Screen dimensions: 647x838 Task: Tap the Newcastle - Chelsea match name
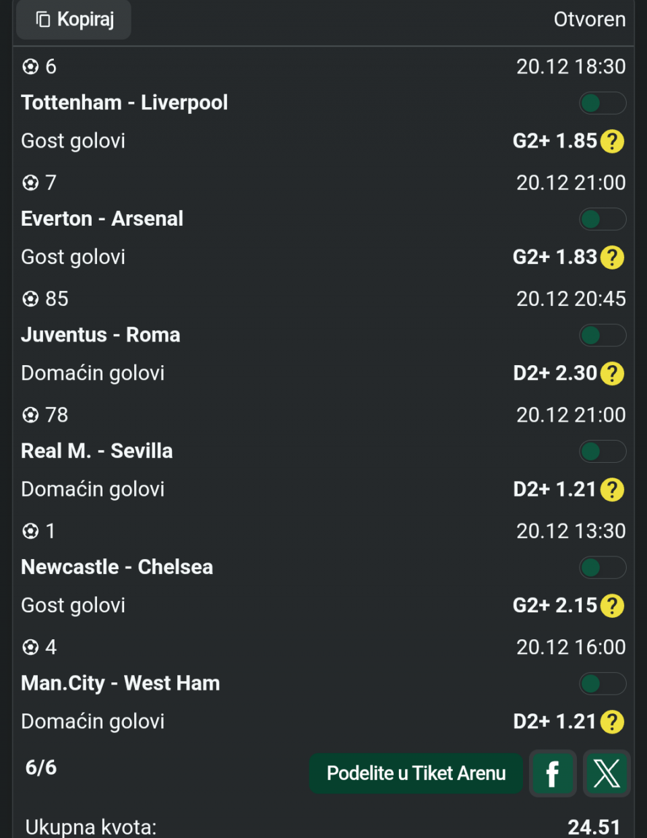point(117,567)
